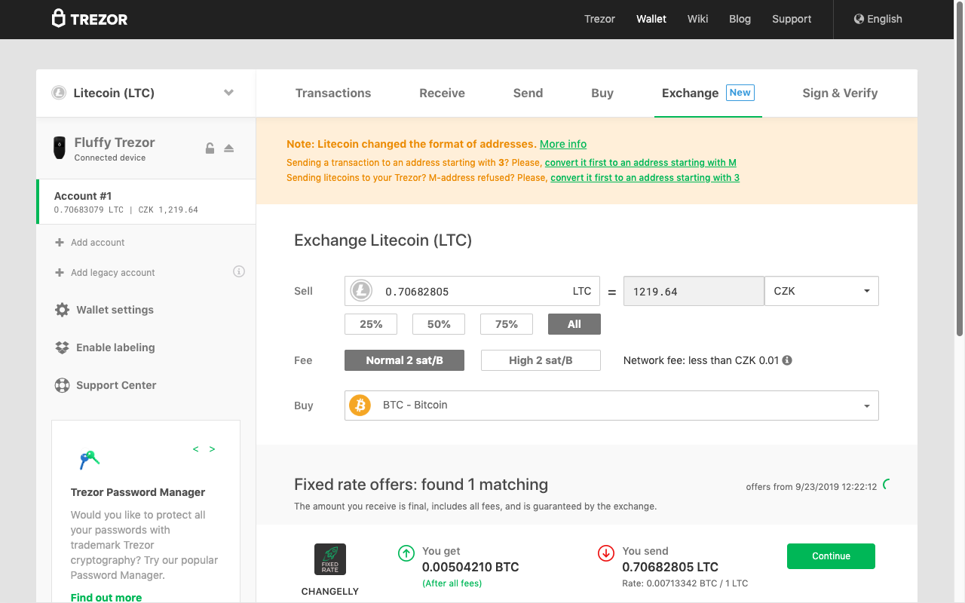965x603 pixels.
Task: Click the globe icon beside English
Action: point(859,19)
